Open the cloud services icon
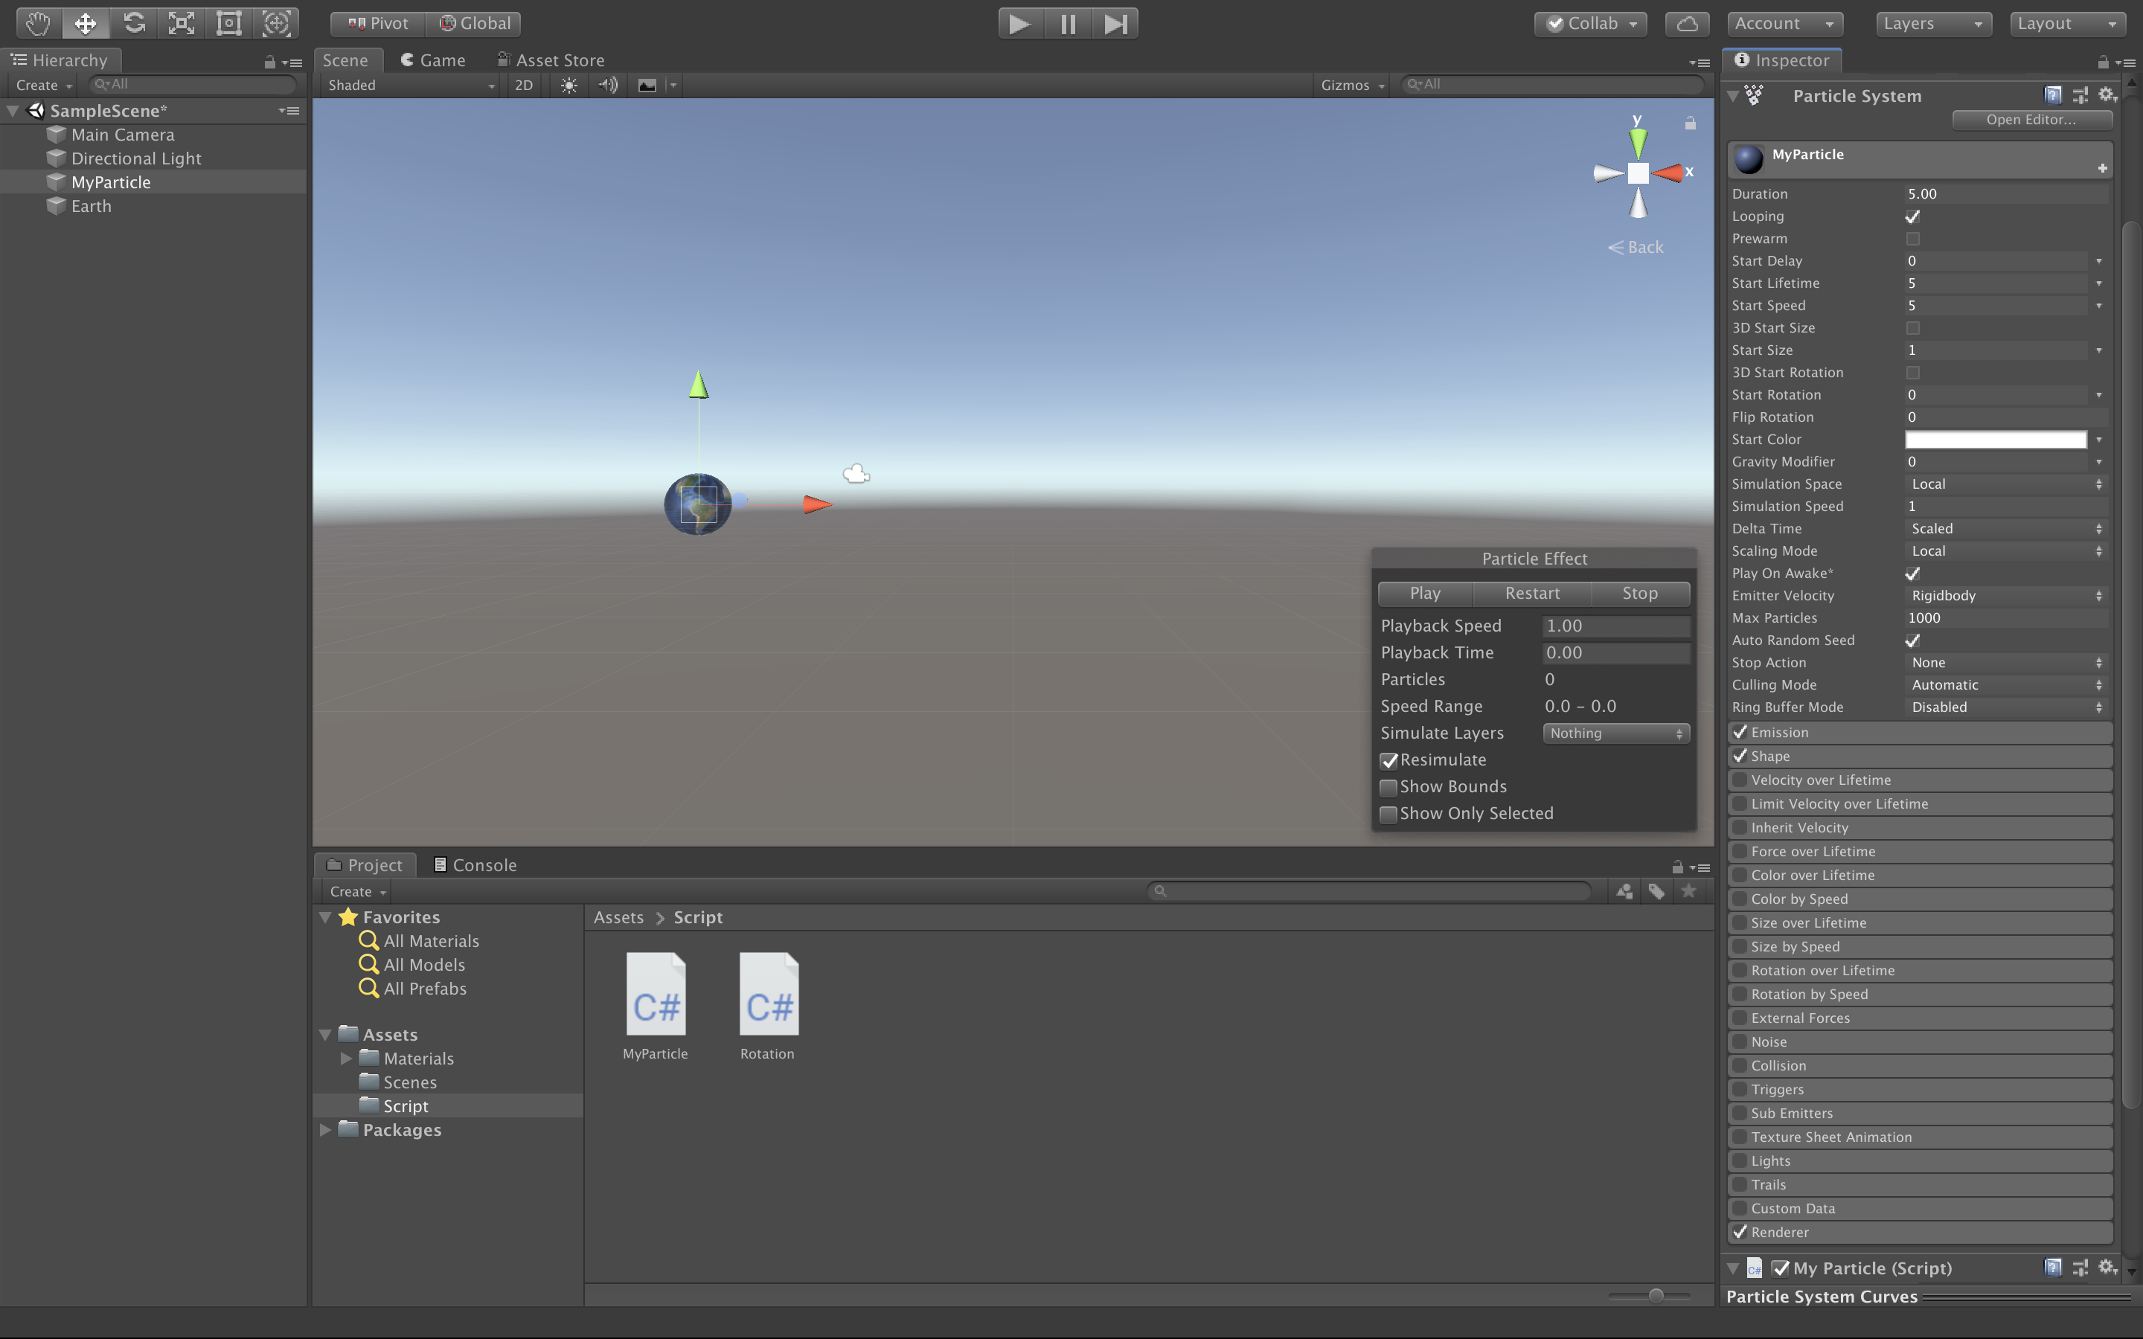The height and width of the screenshot is (1339, 2143). (1687, 24)
